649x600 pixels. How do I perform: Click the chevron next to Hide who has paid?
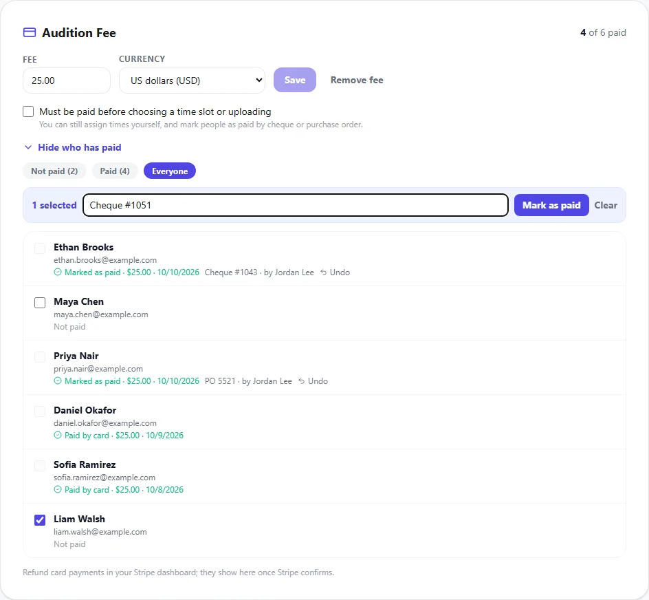pos(28,147)
